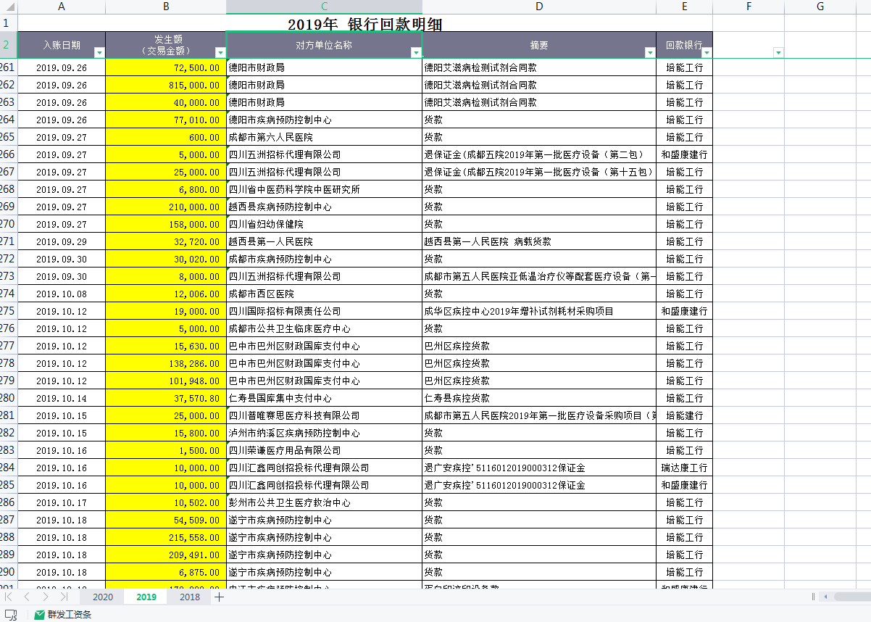The height and width of the screenshot is (622, 871).
Task: Switch to the 2020 sheet tab
Action: point(103,597)
